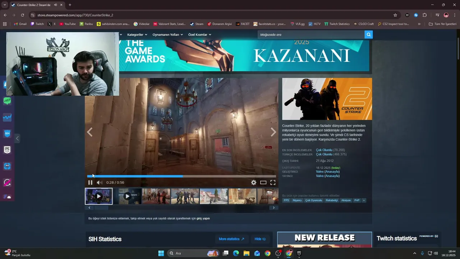Pause the trailer video
Image resolution: width=460 pixels, height=259 pixels.
point(90,182)
